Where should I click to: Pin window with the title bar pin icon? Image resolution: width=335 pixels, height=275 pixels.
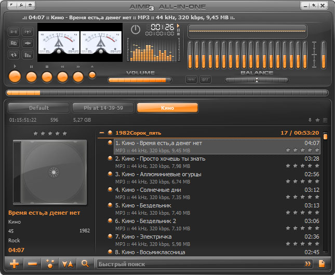coord(314,6)
